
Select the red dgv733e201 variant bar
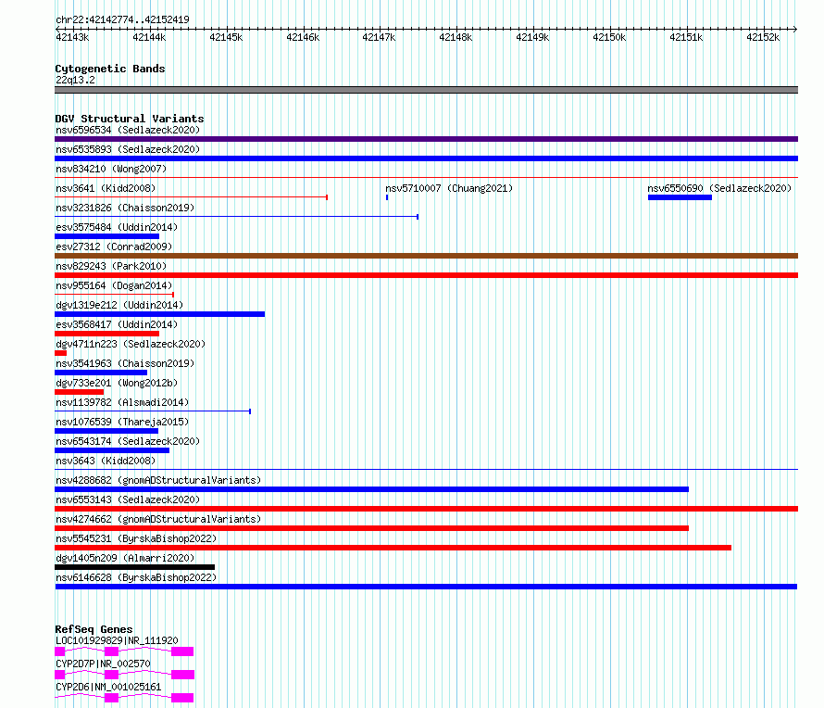(79, 392)
